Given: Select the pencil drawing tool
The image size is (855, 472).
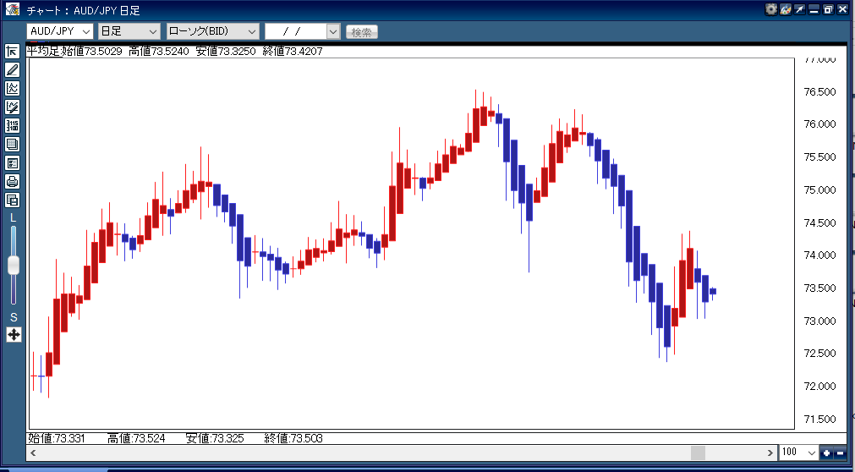Looking at the screenshot, I should [13, 70].
